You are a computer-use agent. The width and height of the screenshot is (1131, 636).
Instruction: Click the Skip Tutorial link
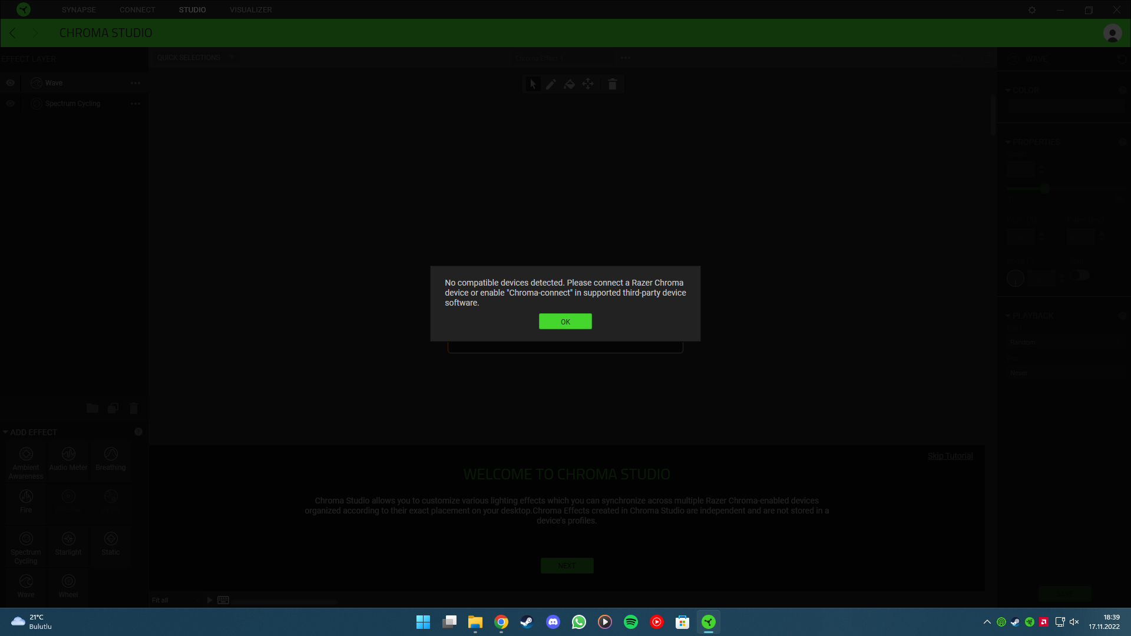[950, 456]
